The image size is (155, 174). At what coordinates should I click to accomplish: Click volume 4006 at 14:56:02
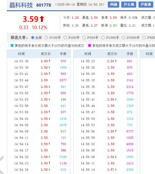(x=130, y=144)
